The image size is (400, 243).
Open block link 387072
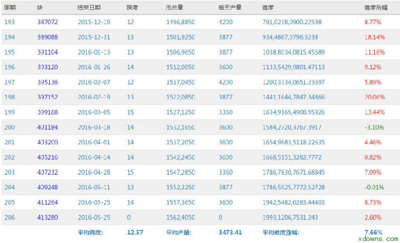pyautogui.click(x=48, y=22)
